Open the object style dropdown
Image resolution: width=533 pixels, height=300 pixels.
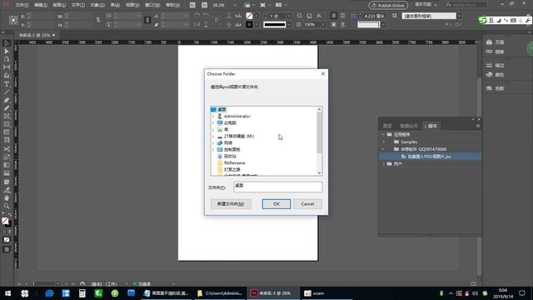click(459, 16)
